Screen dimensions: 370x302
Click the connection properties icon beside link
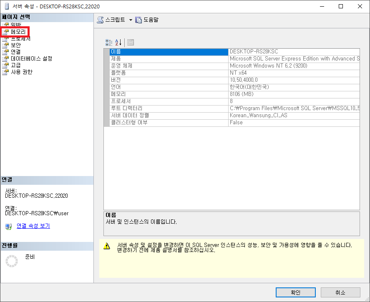8,226
